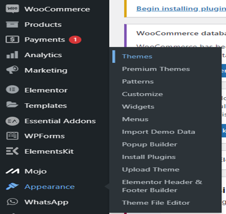Screen dimensions: 226x214
Task: Open the Essential Addons menu
Action: coord(60,121)
